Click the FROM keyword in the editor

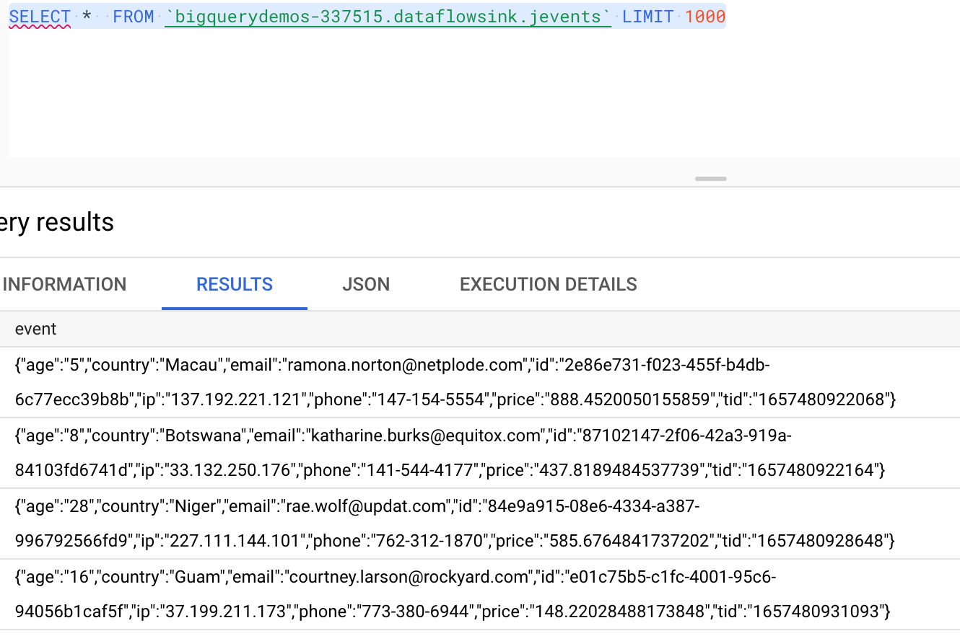133,16
